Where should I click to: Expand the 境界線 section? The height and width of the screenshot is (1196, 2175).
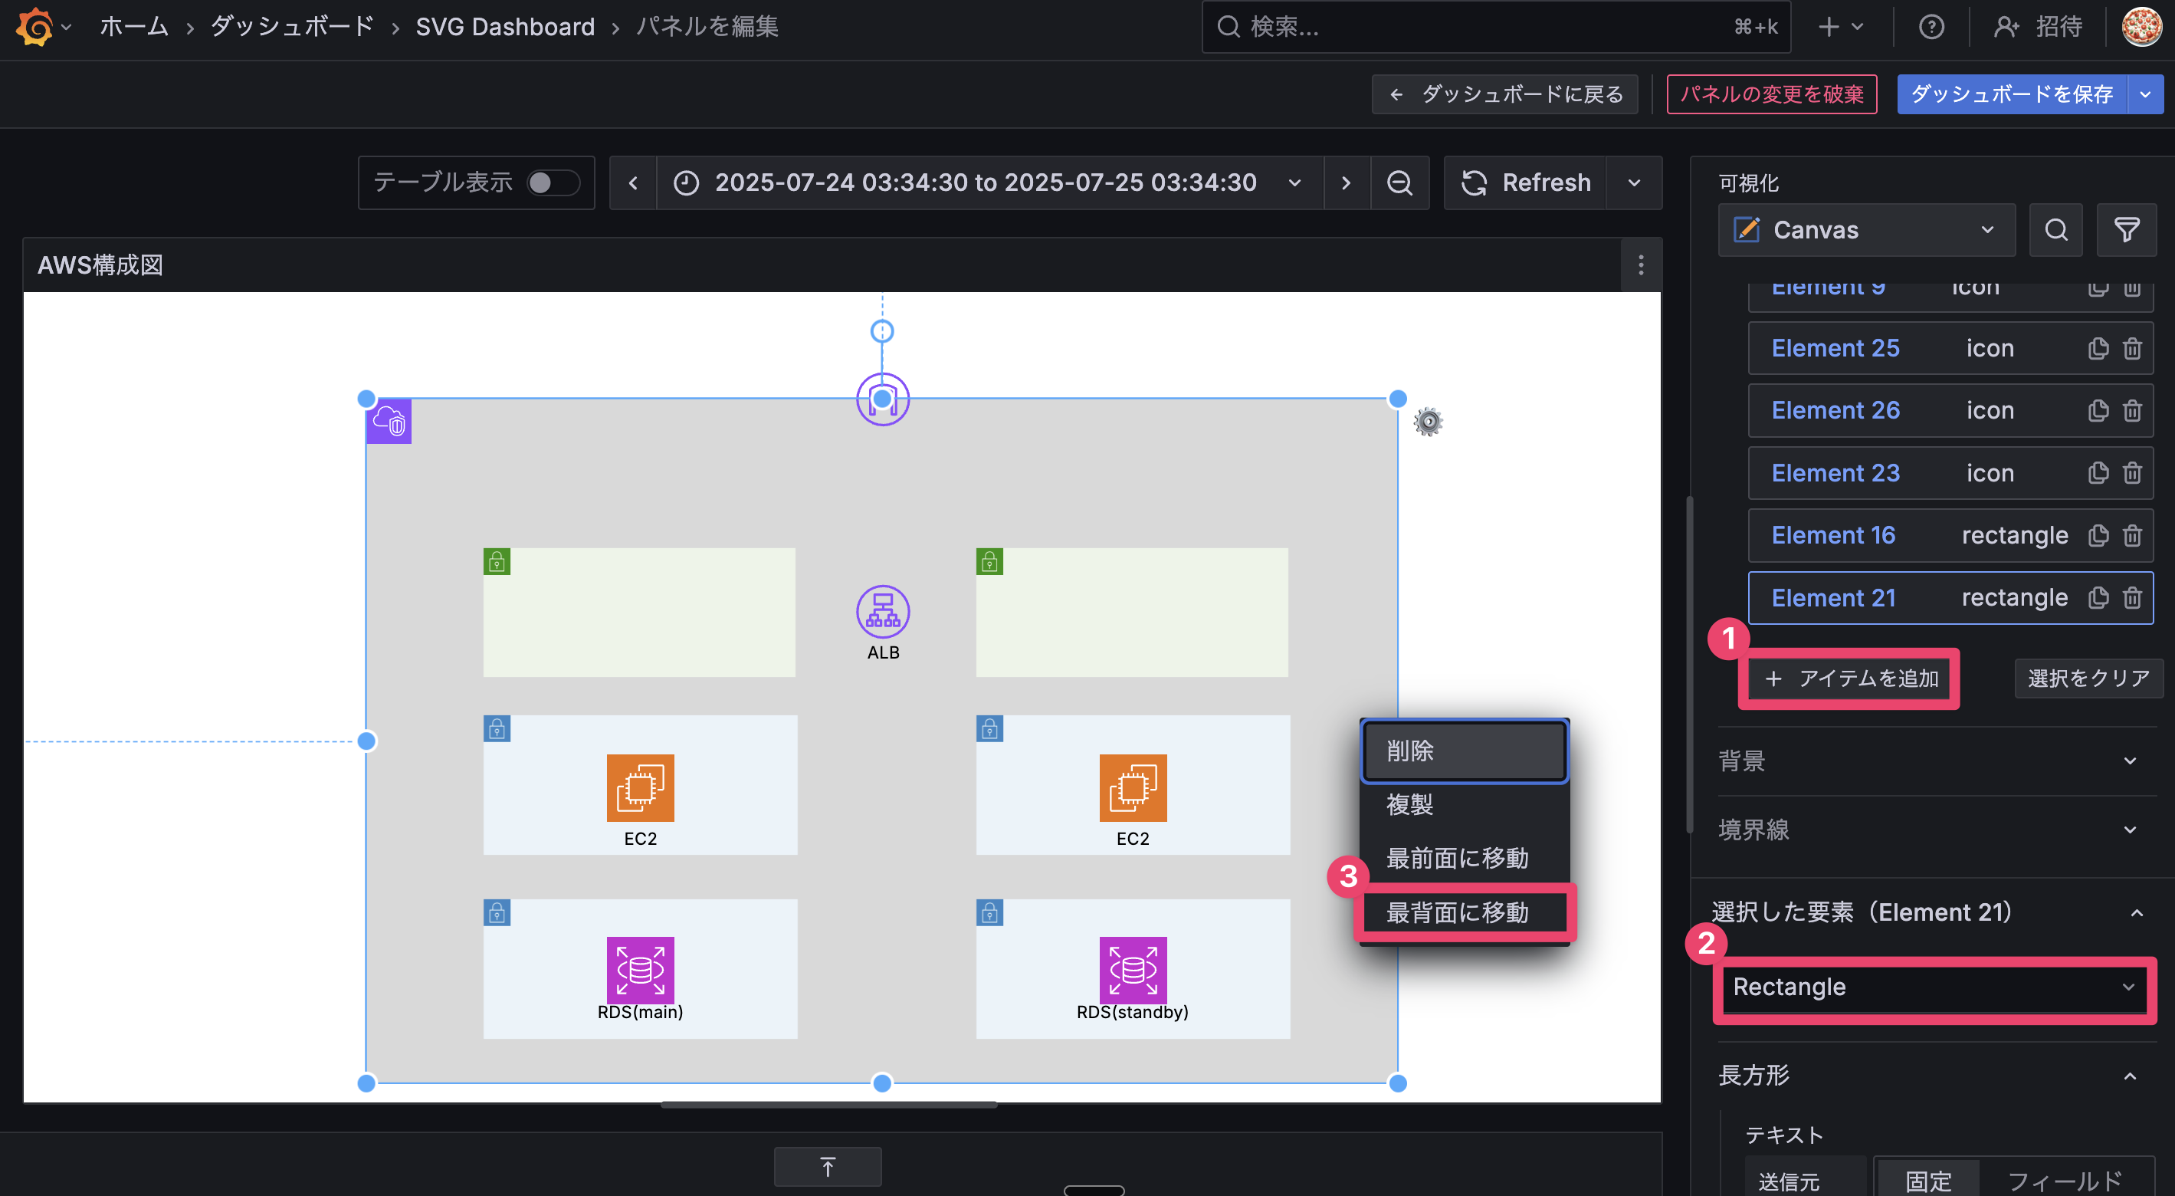click(x=1937, y=830)
